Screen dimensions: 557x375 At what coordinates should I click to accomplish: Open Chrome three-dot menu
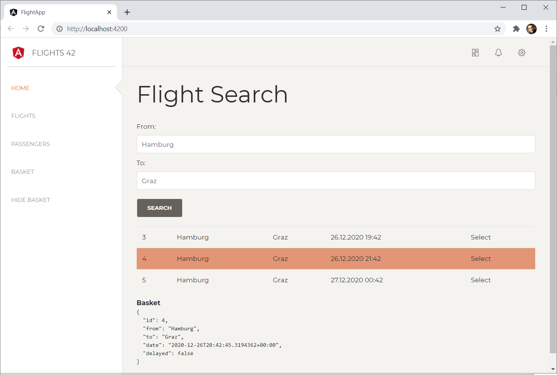click(546, 29)
